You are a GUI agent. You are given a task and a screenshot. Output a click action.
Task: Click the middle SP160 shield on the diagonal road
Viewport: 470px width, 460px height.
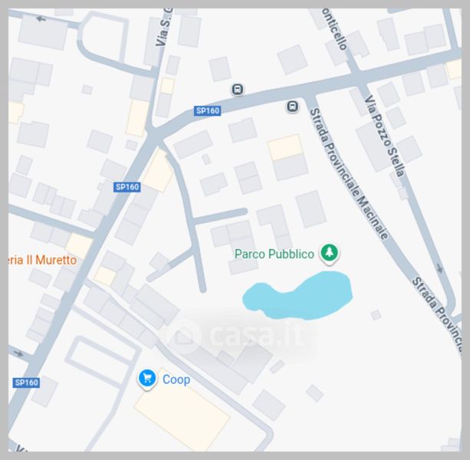click(127, 187)
